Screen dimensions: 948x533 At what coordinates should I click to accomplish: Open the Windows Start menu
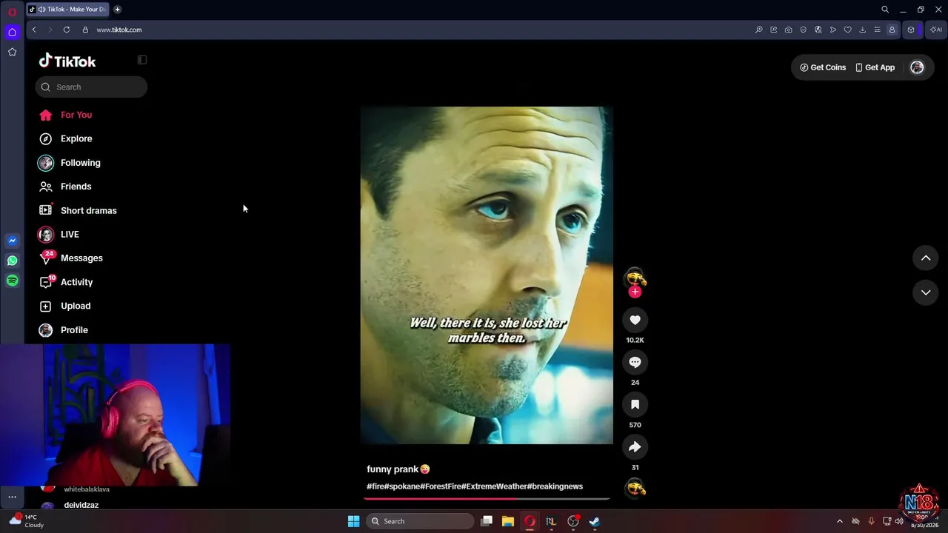(x=354, y=521)
